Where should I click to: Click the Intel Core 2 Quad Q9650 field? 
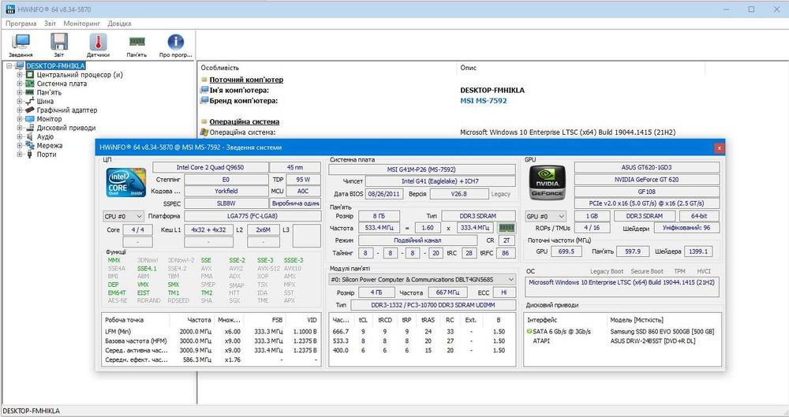[211, 167]
